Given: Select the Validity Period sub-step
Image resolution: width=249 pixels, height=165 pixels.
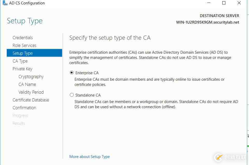Looking at the screenshot, I should point(31,92).
